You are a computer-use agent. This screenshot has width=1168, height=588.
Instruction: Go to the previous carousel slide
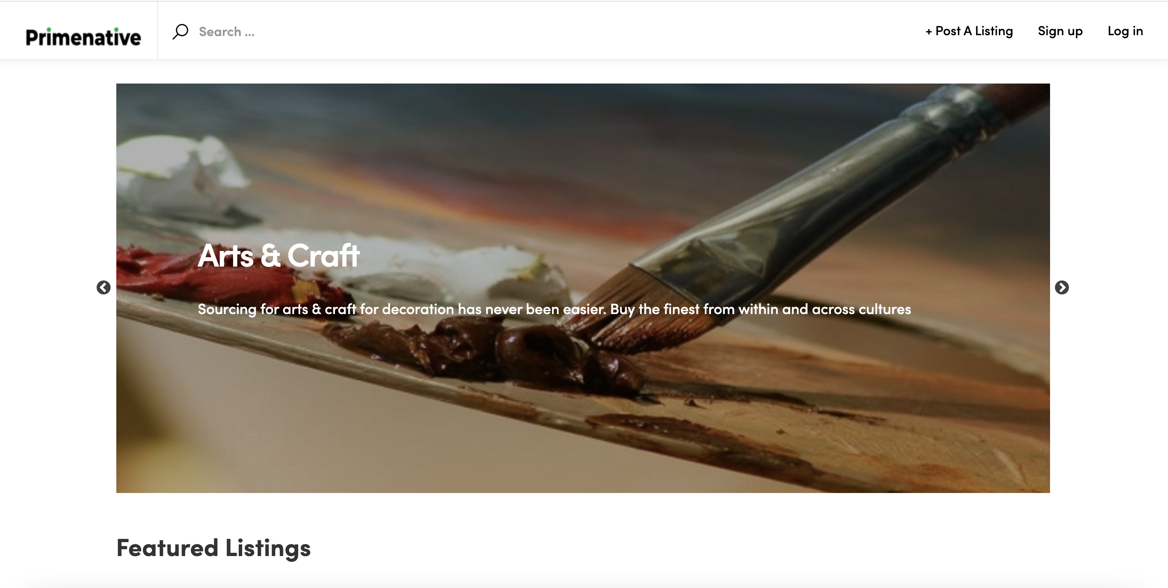point(103,287)
